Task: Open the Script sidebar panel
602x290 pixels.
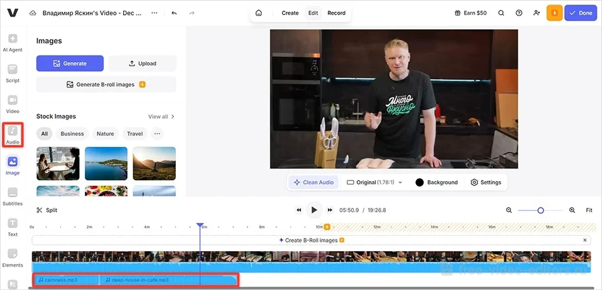Action: (13, 74)
